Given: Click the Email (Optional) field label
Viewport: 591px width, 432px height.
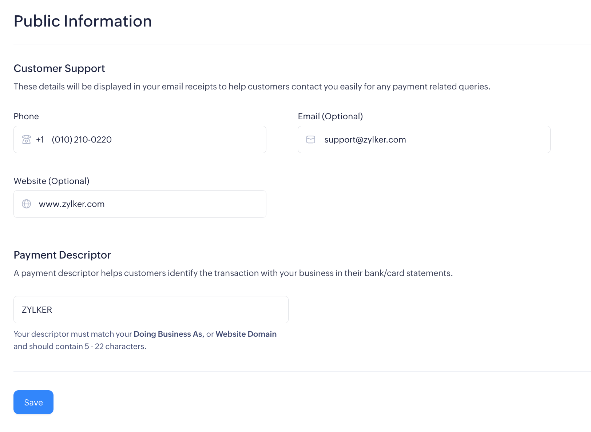Looking at the screenshot, I should click(x=330, y=116).
